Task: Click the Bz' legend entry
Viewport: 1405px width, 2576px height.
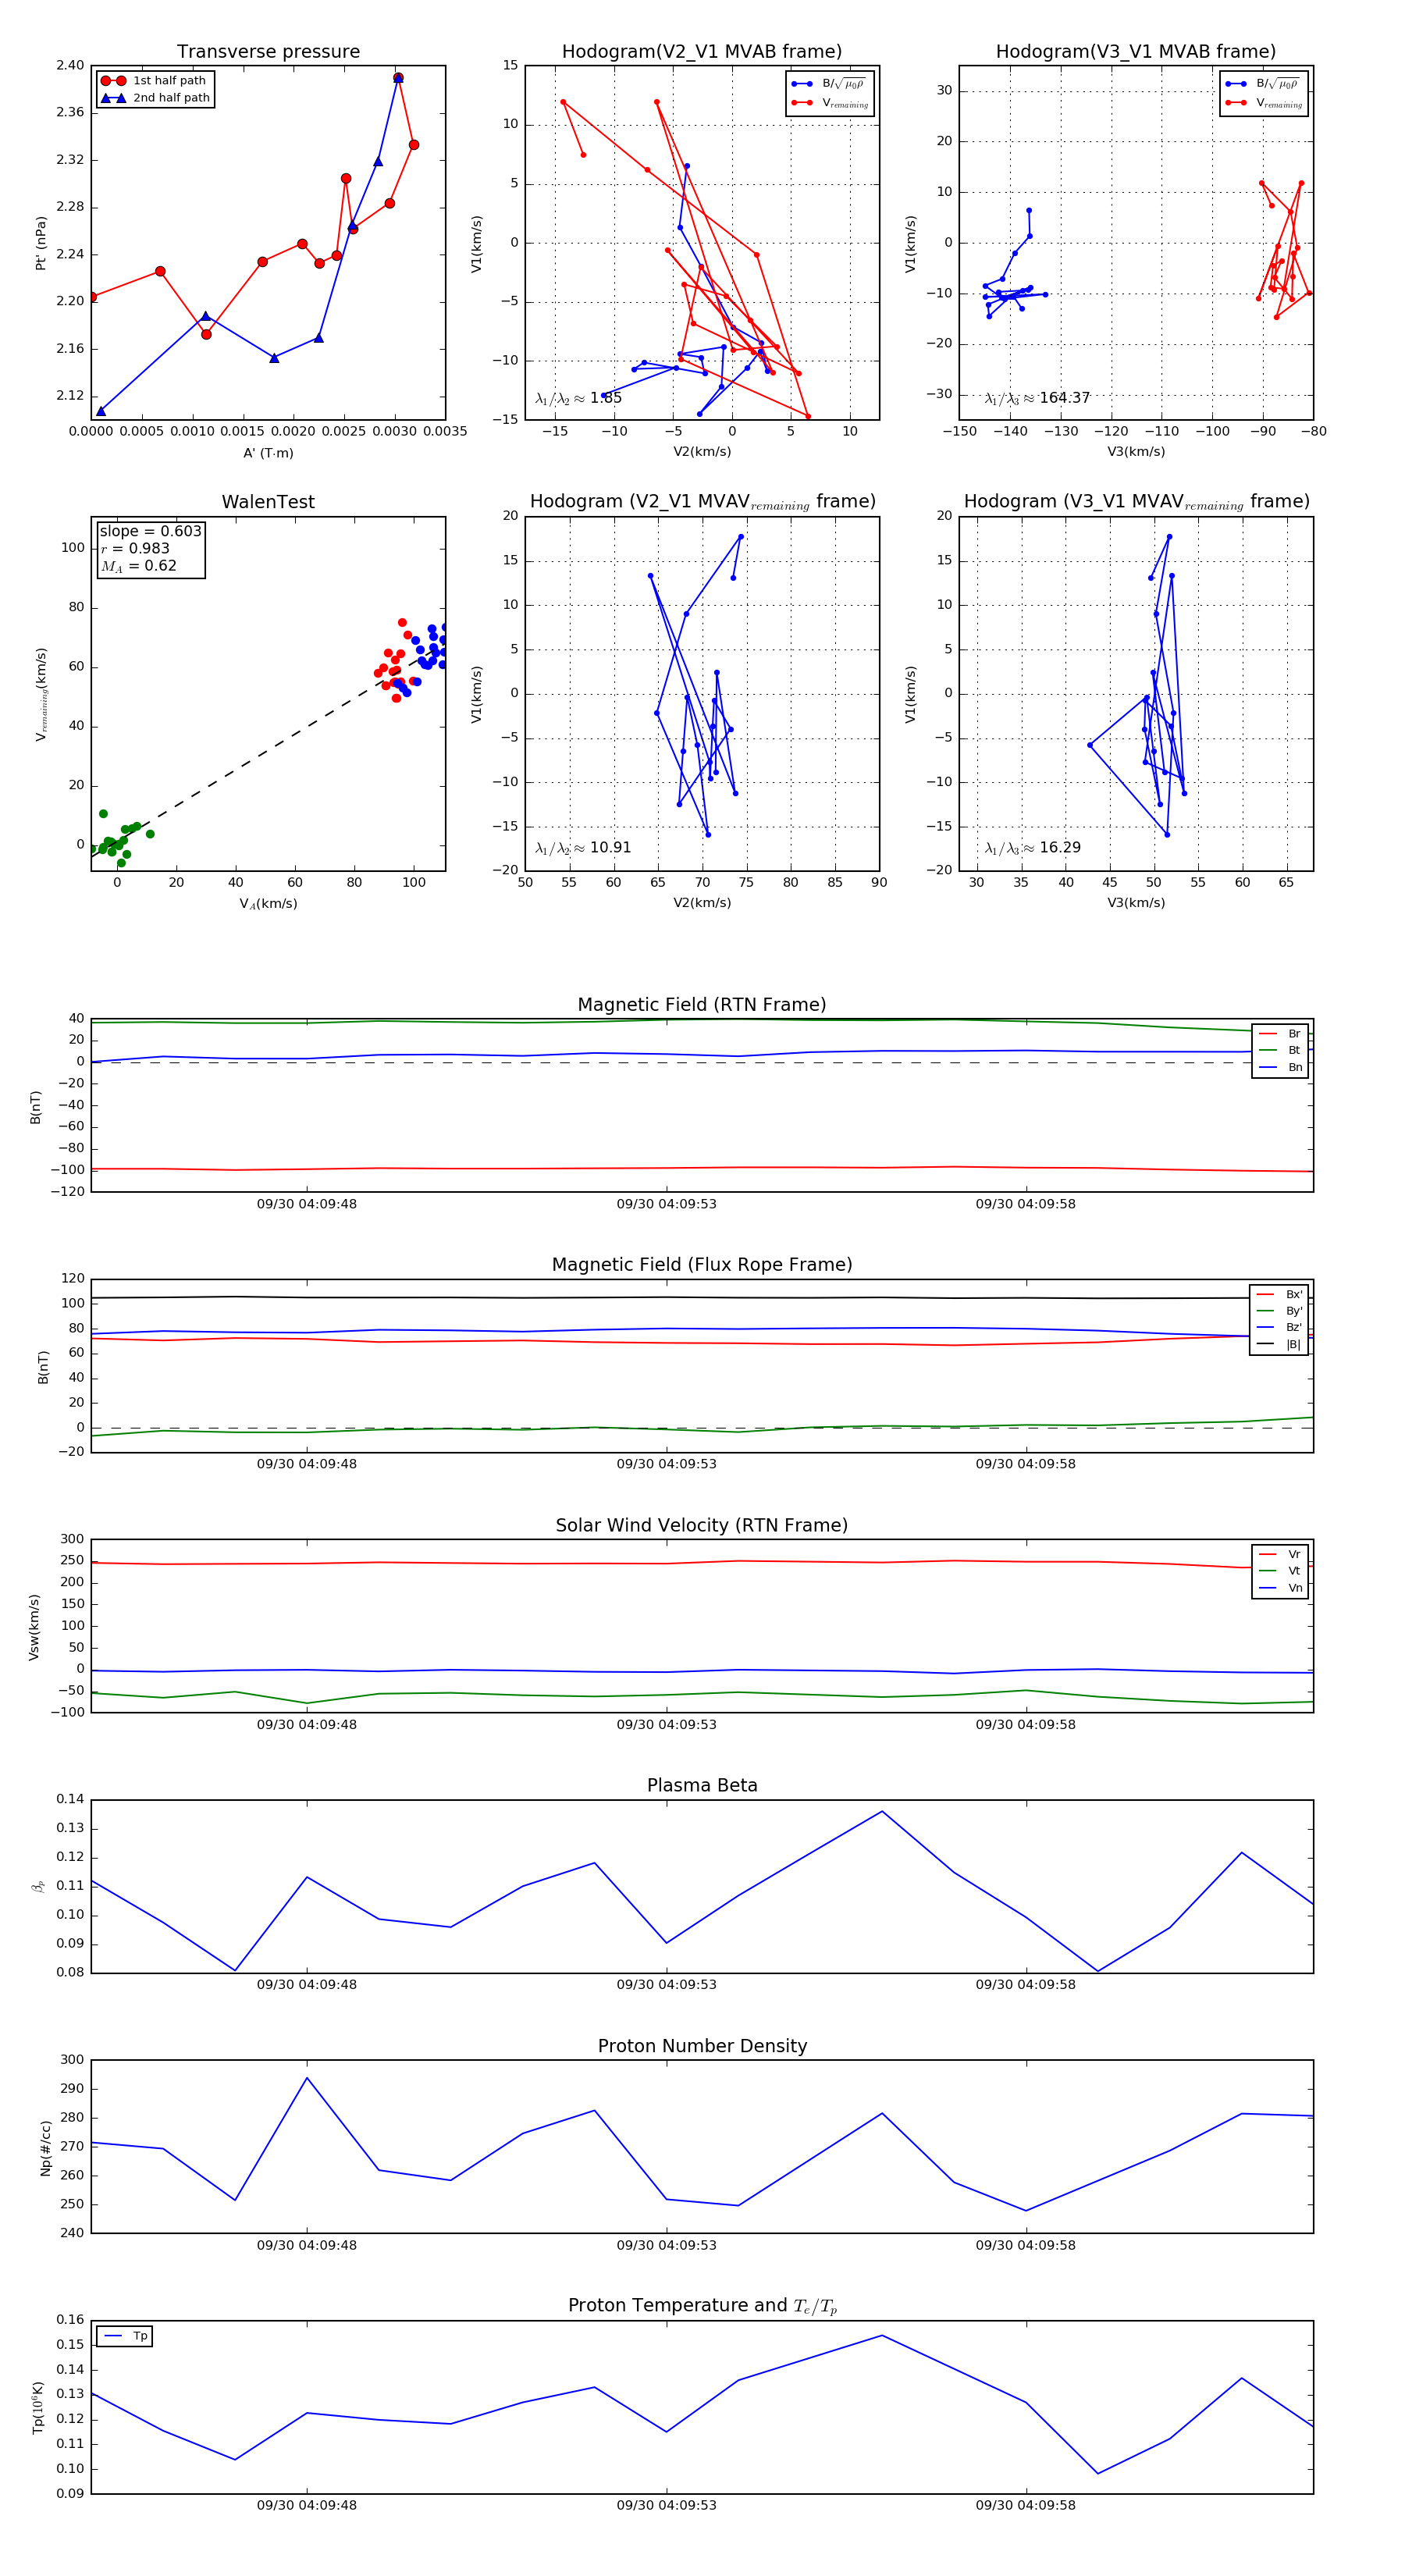Action: [1280, 1328]
